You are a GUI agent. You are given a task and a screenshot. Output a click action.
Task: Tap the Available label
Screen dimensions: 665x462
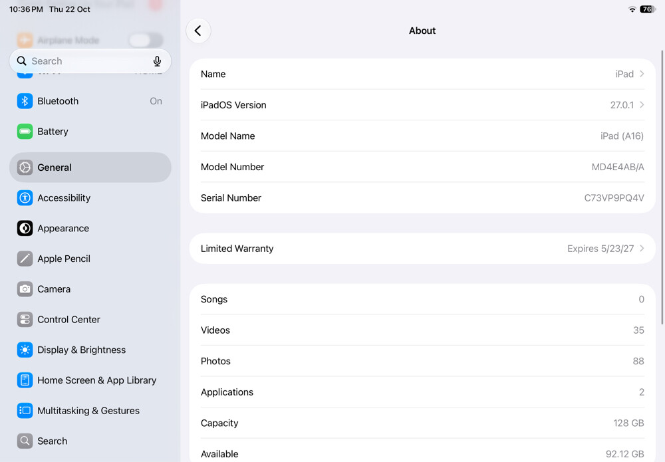(219, 454)
